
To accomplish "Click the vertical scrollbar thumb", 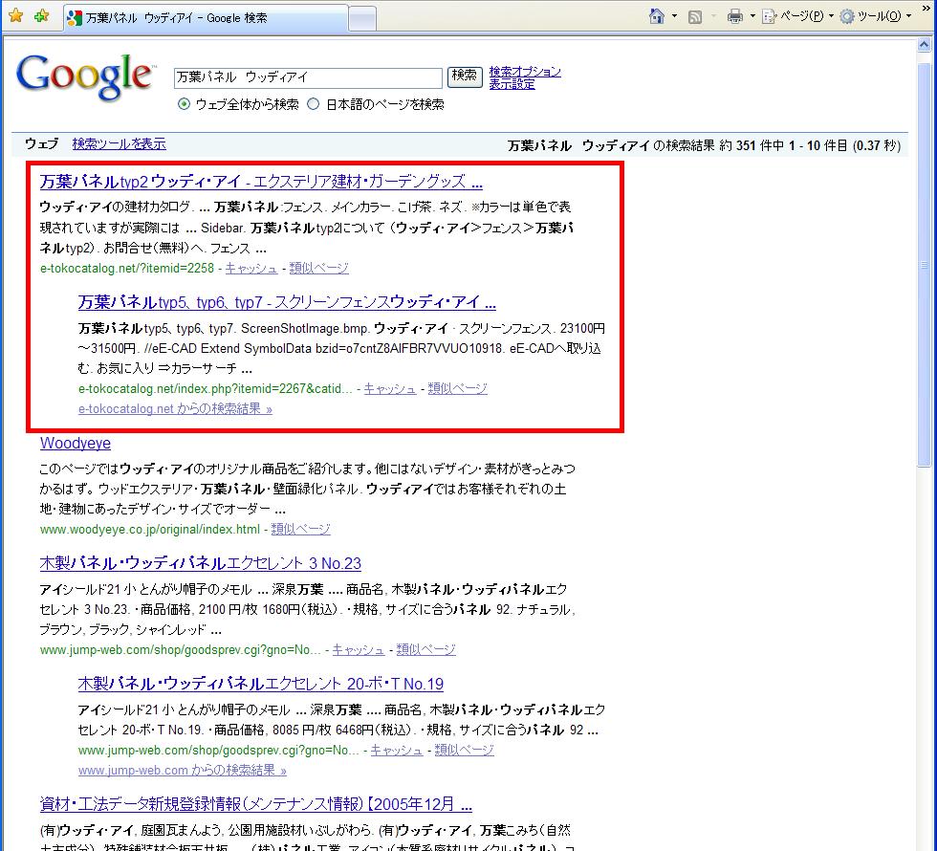I will tap(925, 265).
